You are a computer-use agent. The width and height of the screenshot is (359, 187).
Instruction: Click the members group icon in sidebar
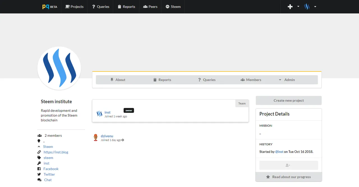point(40,135)
